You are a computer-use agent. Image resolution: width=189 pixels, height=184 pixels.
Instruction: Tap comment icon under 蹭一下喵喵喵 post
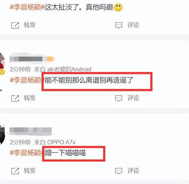click(119, 171)
